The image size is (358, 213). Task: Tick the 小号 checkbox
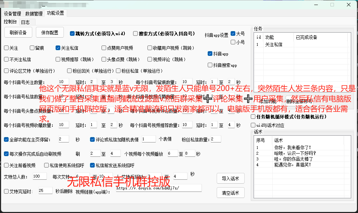coord(233,42)
